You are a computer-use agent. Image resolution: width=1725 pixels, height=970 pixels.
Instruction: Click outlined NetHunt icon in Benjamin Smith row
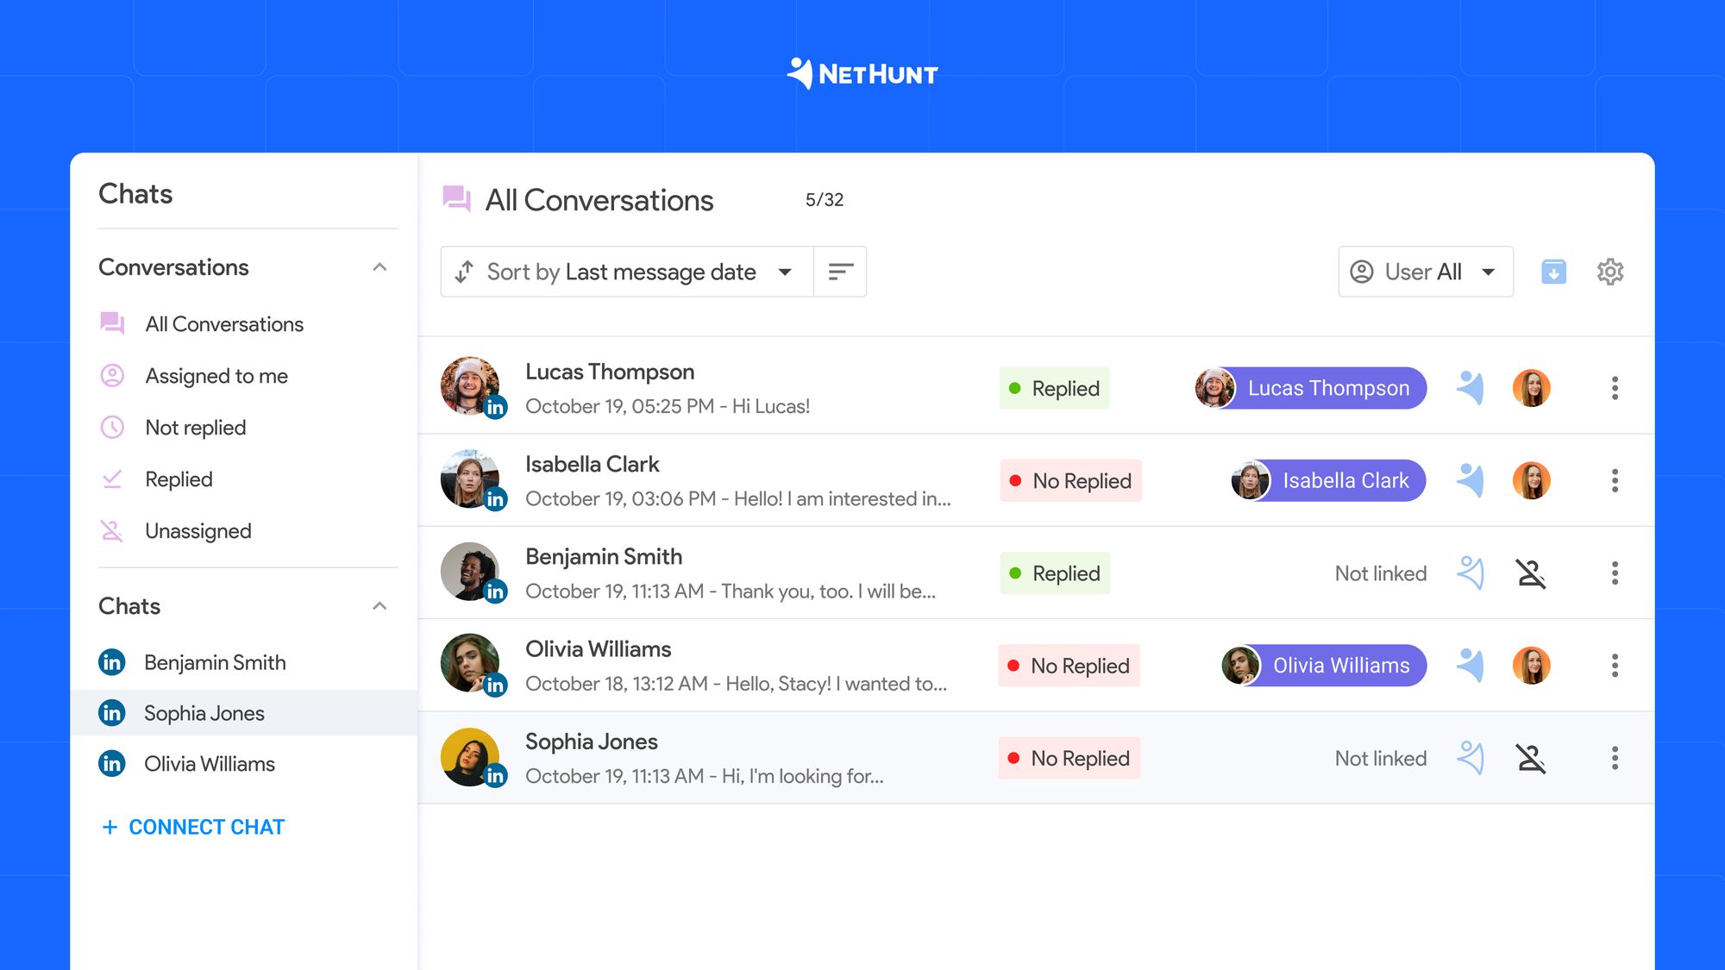point(1471,573)
